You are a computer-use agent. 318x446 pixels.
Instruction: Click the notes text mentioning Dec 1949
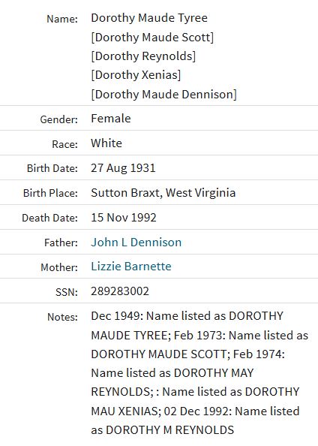pyautogui.click(x=199, y=373)
